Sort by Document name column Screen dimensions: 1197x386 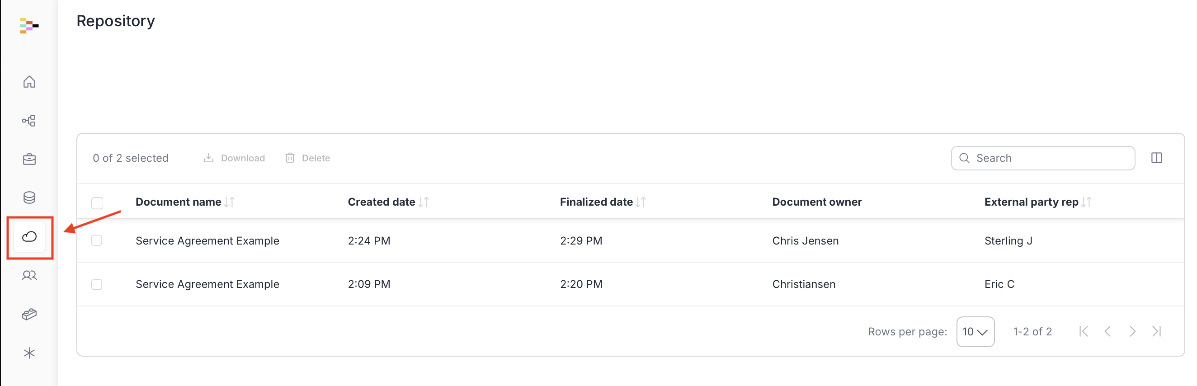click(x=230, y=202)
